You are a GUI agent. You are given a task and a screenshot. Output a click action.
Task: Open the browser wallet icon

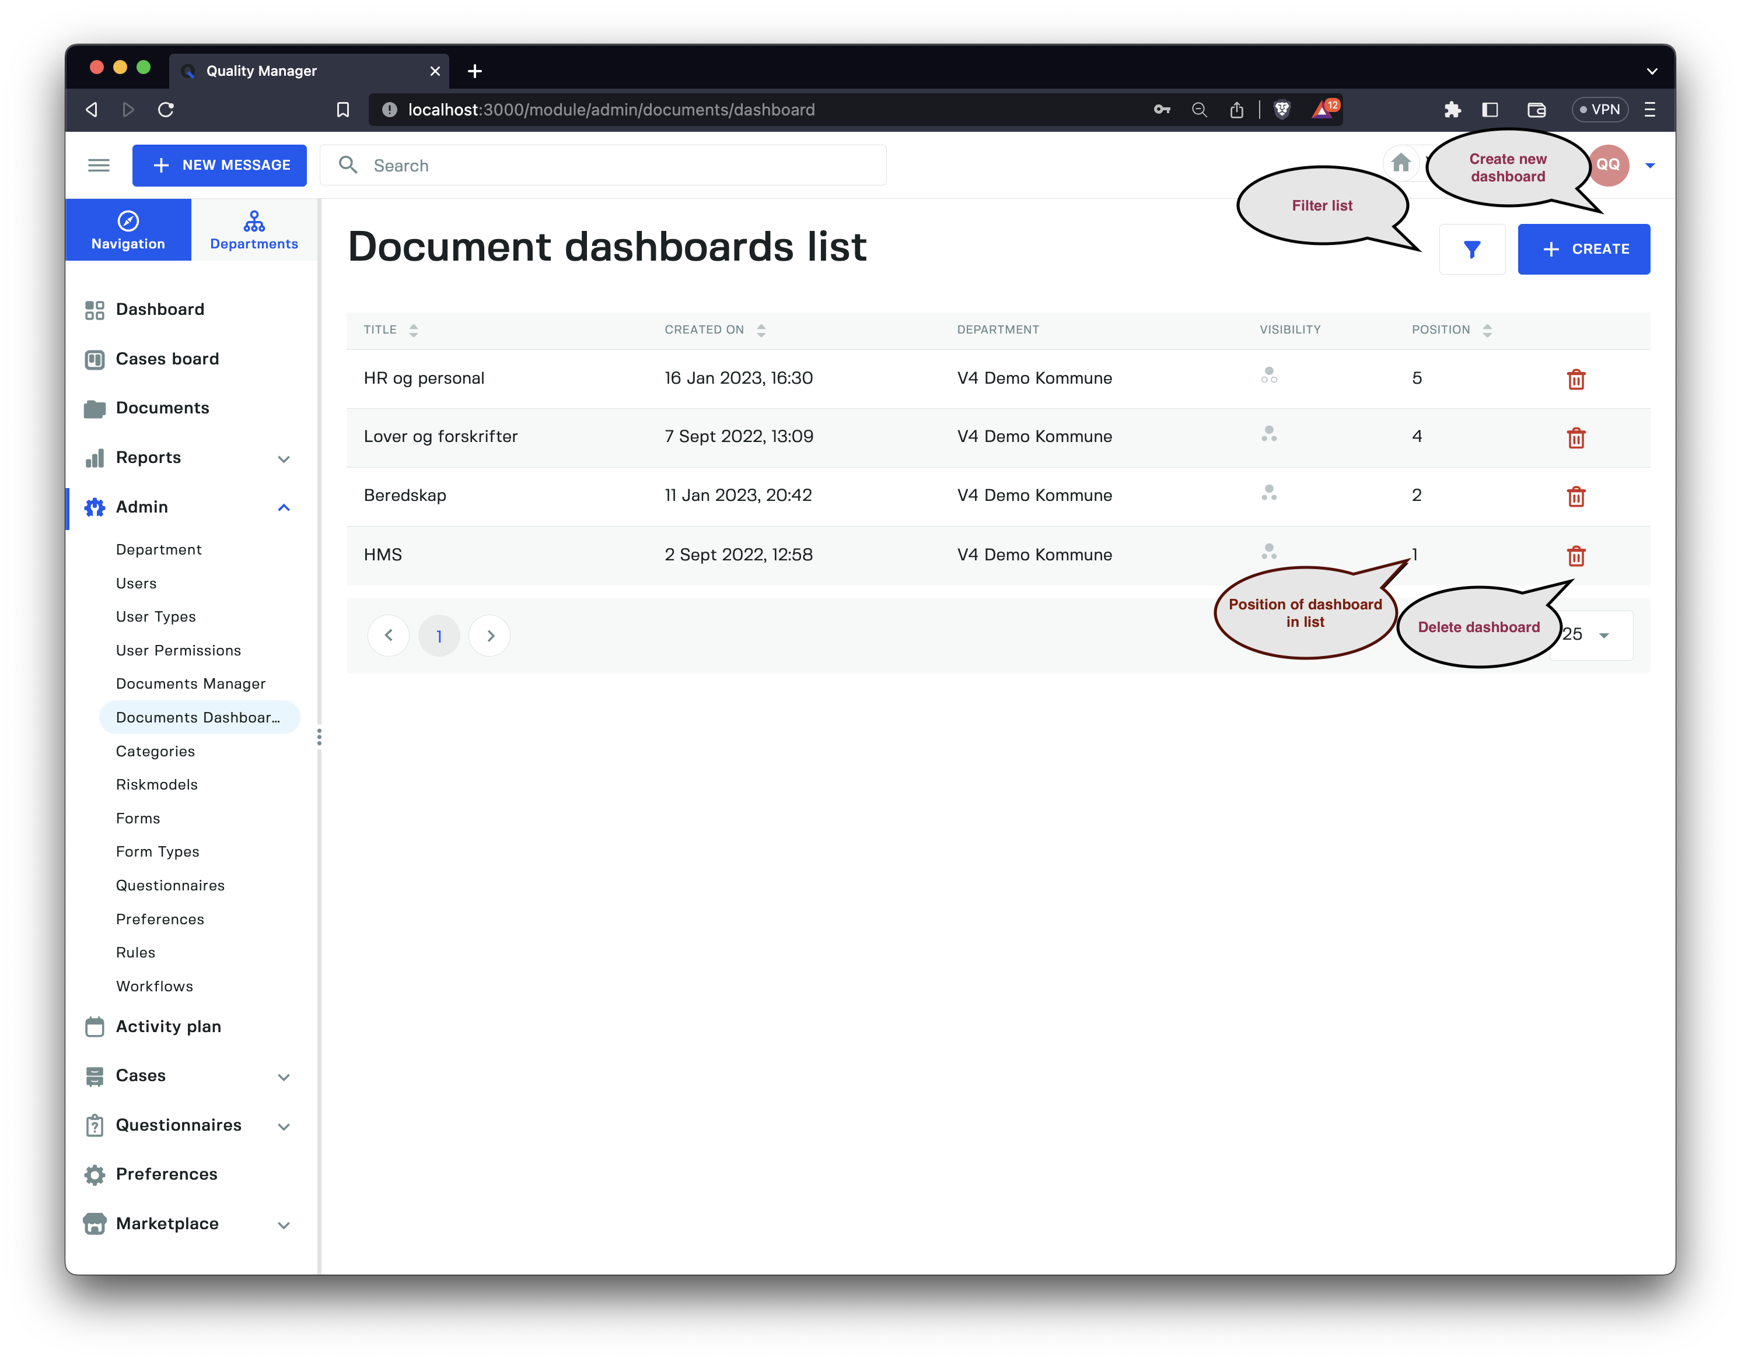coord(1536,110)
